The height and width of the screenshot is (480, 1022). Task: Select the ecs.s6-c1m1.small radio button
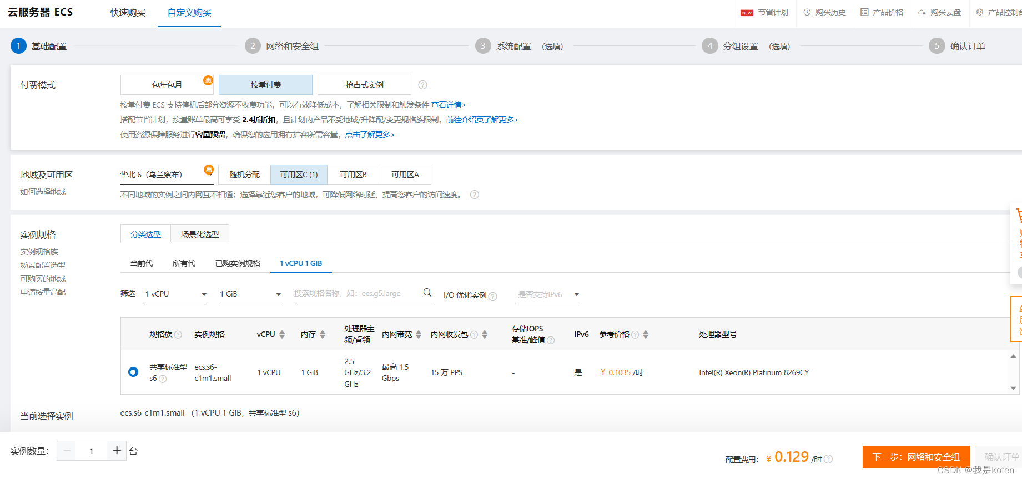[x=133, y=372]
